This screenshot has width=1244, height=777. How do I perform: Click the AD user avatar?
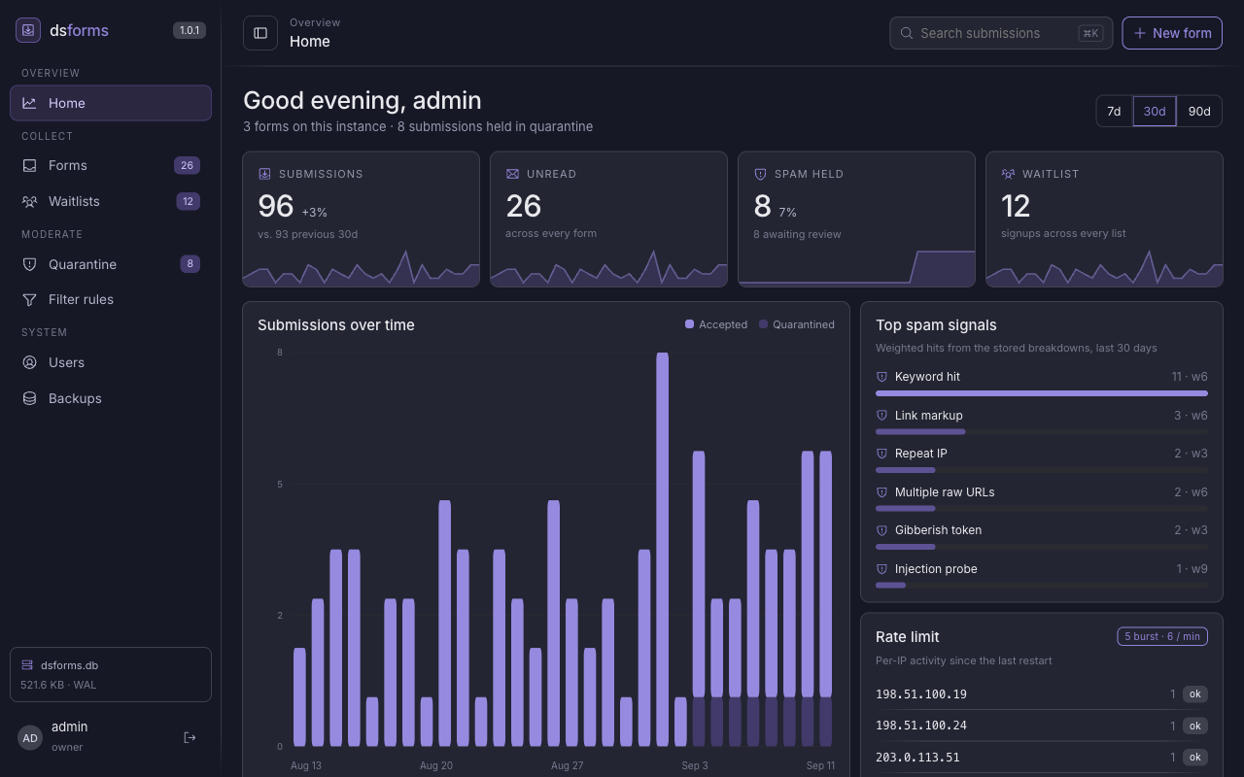tap(30, 737)
